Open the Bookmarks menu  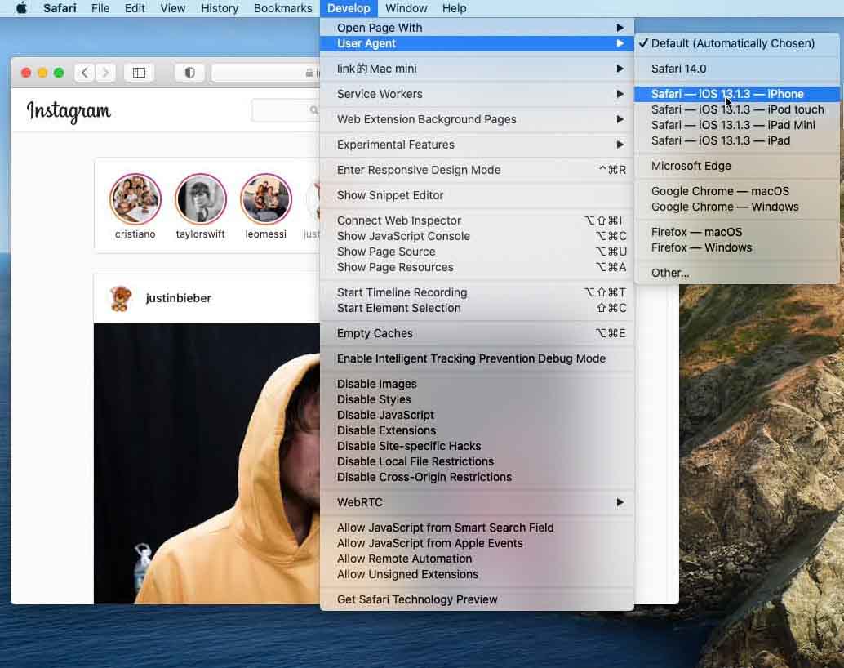pos(283,8)
